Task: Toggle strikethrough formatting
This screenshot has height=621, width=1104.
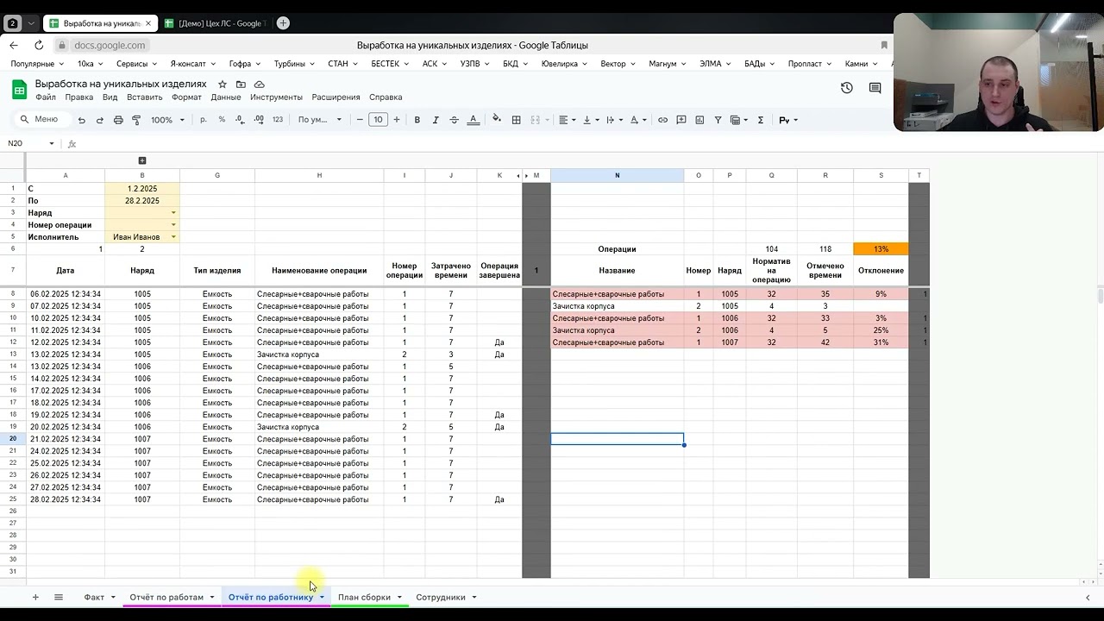Action: [454, 120]
